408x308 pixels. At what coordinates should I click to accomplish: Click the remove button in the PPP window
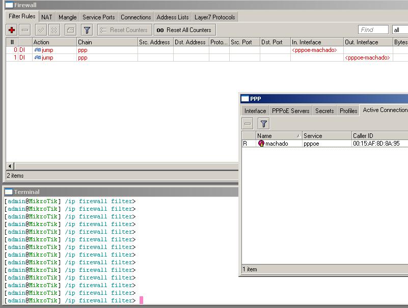pos(248,124)
